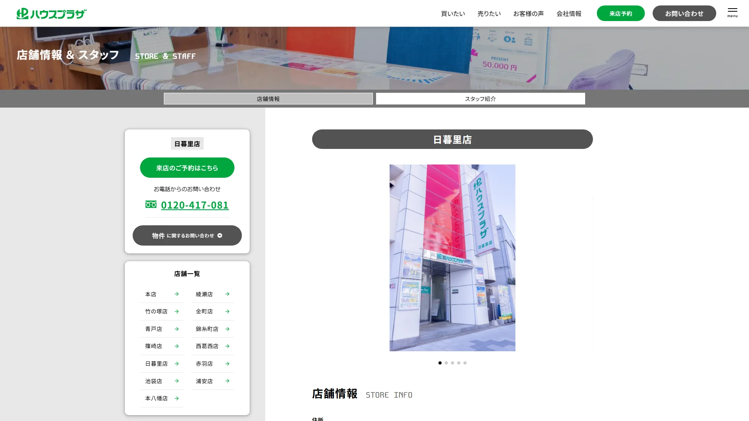
Task: Click お電話からのお問い合わせ text
Action: point(187,189)
